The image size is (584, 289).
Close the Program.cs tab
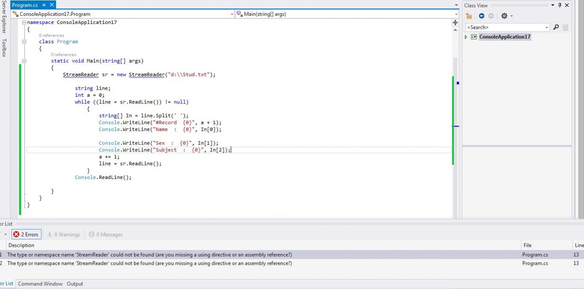click(52, 5)
